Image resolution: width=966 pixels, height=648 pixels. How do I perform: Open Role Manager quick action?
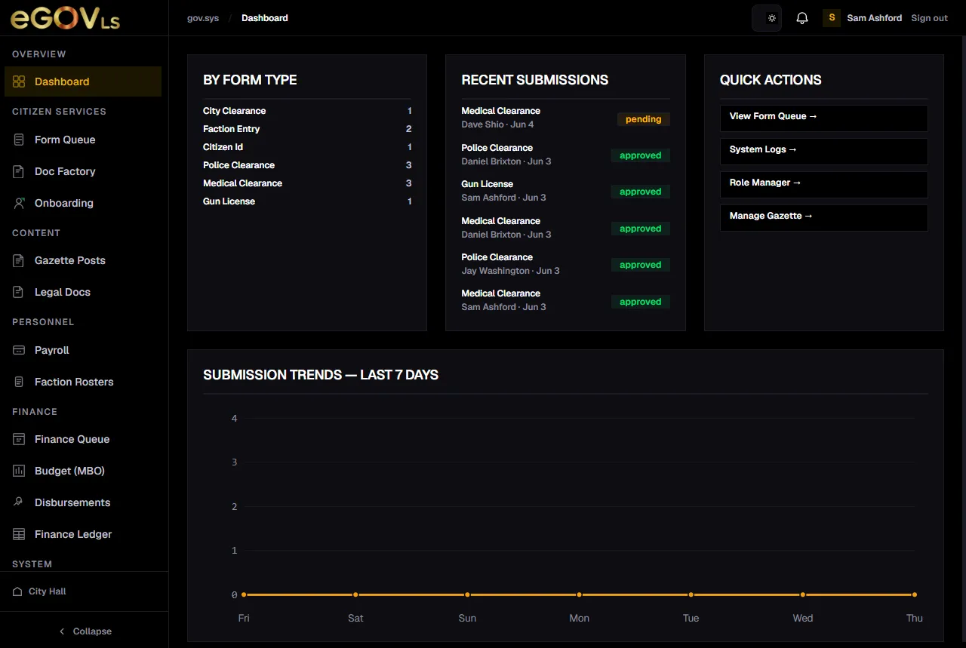pos(823,185)
